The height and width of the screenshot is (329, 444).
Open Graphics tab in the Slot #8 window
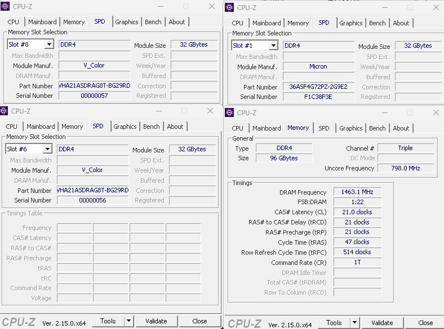click(x=126, y=22)
